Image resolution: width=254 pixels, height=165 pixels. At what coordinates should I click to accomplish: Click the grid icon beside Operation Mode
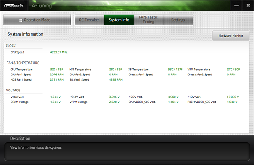click(21, 20)
